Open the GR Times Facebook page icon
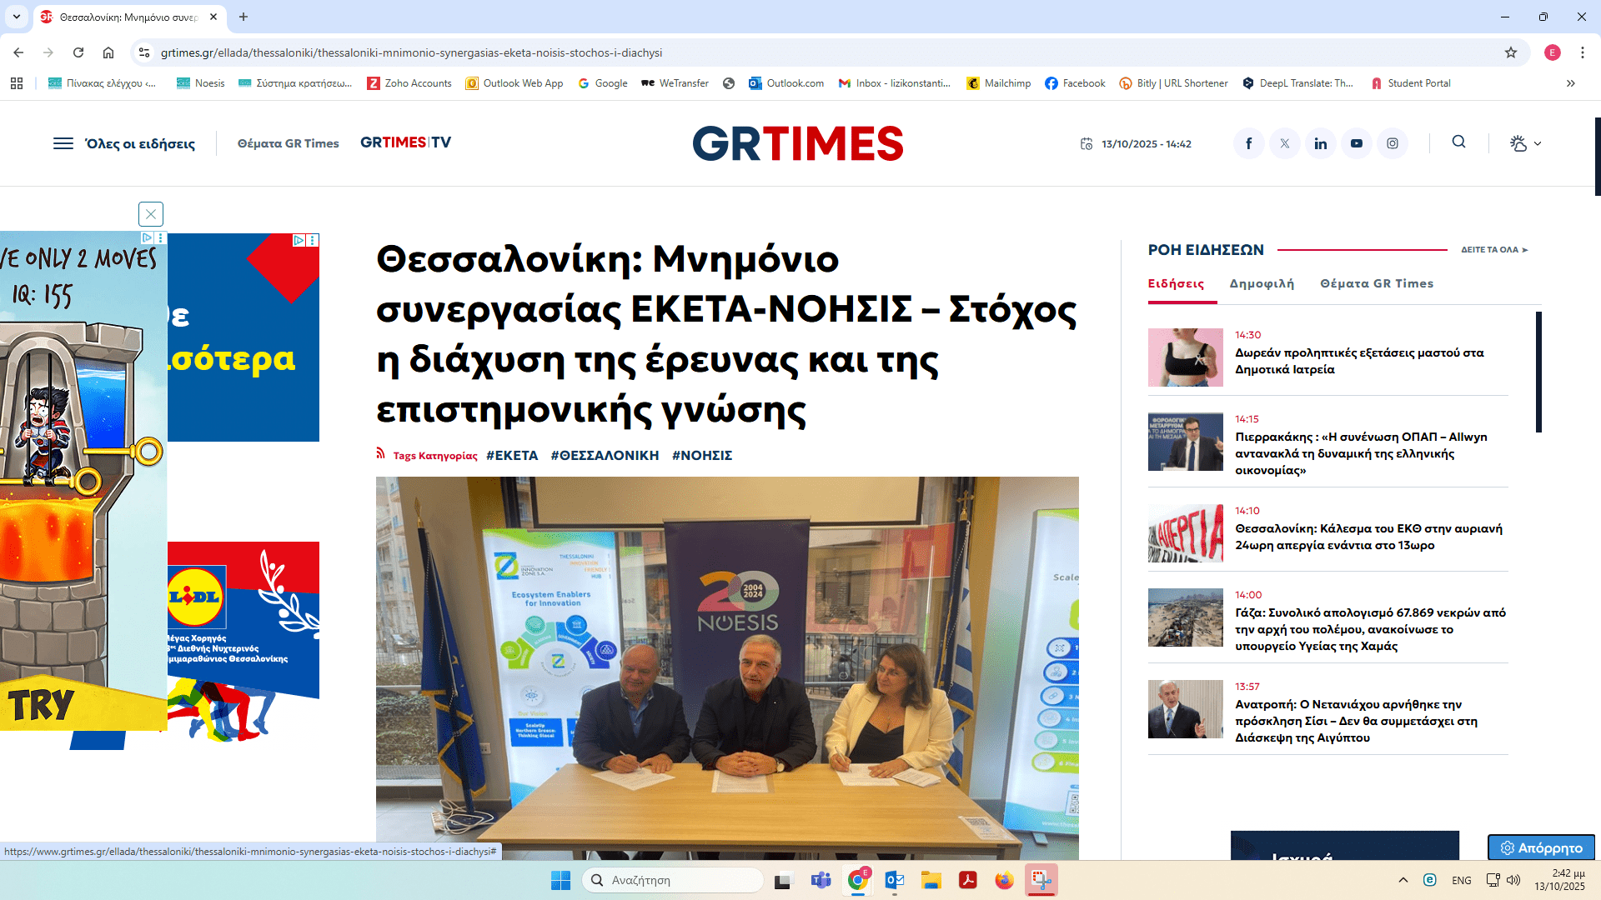 (1248, 143)
